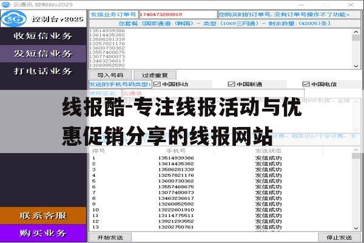Click 导入号码 button
Screen dimensions: 364x243
tap(110, 75)
